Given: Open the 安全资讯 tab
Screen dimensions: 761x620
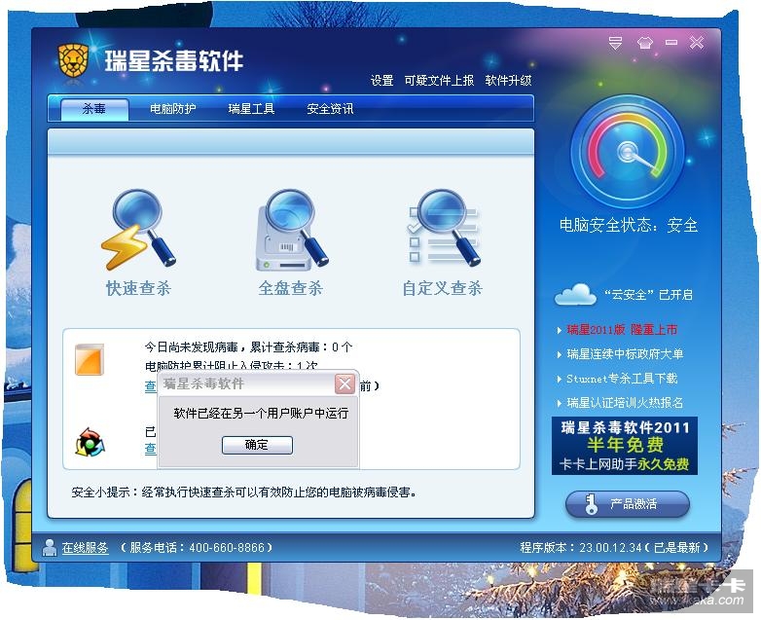Looking at the screenshot, I should coord(330,109).
